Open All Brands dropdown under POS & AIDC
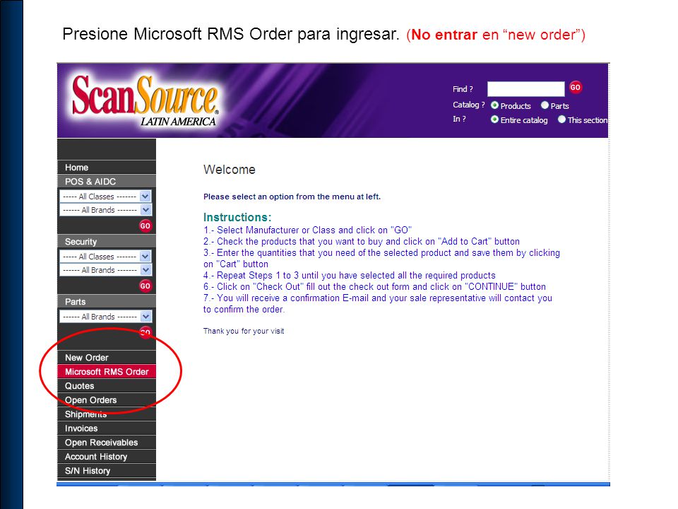The image size is (678, 509). (x=105, y=210)
